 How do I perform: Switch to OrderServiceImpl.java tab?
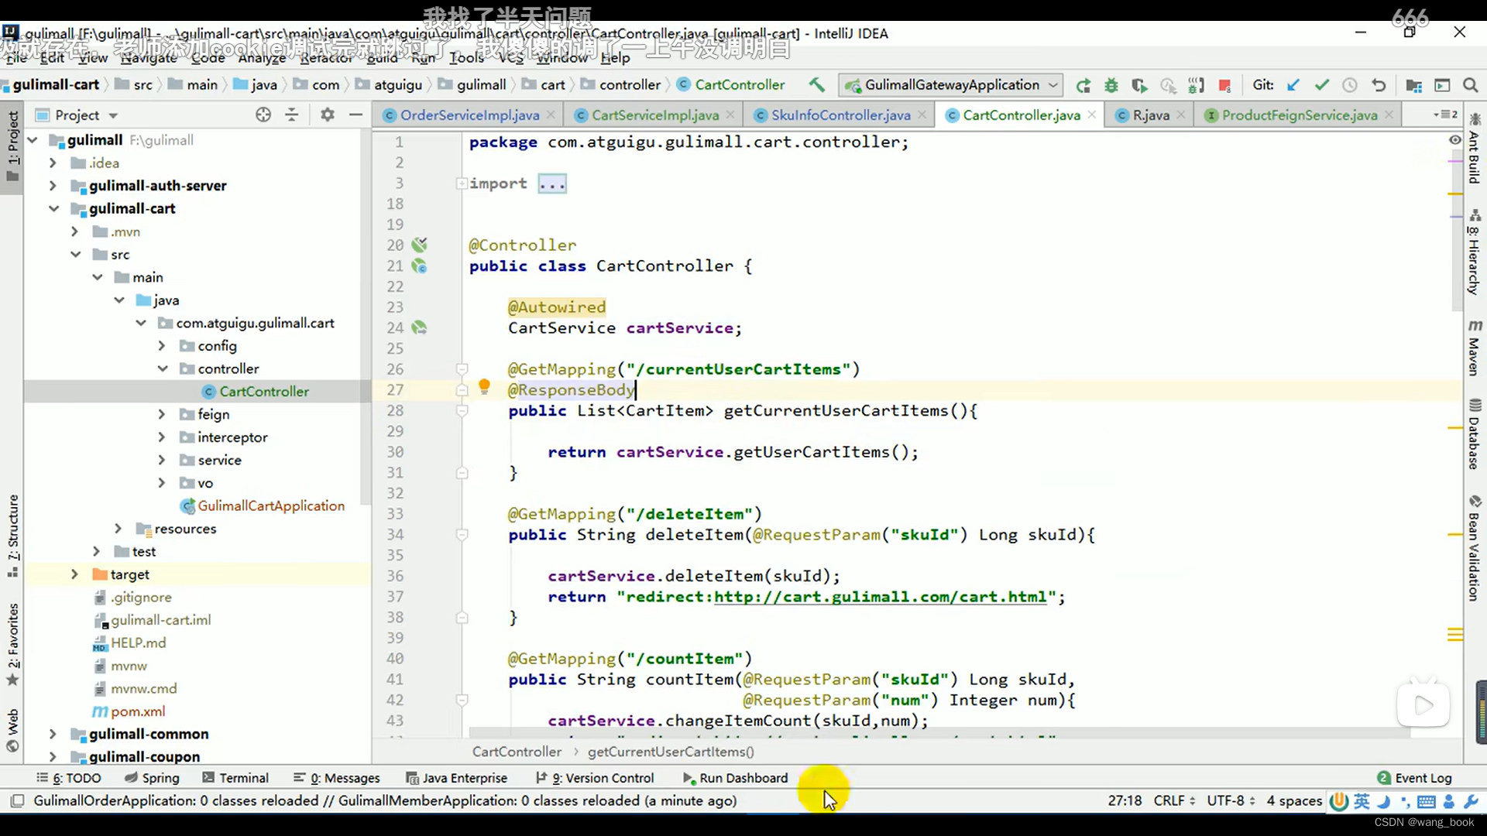tap(469, 115)
